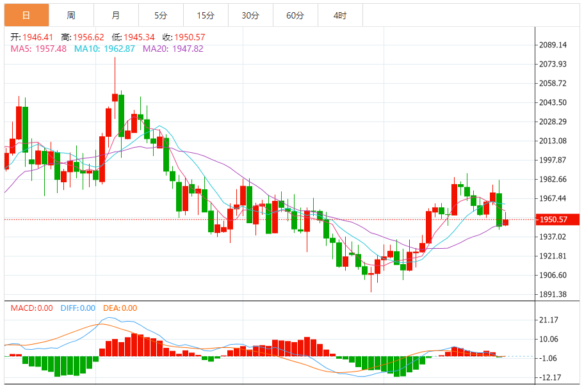
Task: Open the 60分 timeframe tab
Action: click(x=295, y=15)
